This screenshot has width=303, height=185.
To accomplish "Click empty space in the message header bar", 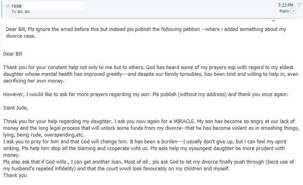I will click(179, 9).
